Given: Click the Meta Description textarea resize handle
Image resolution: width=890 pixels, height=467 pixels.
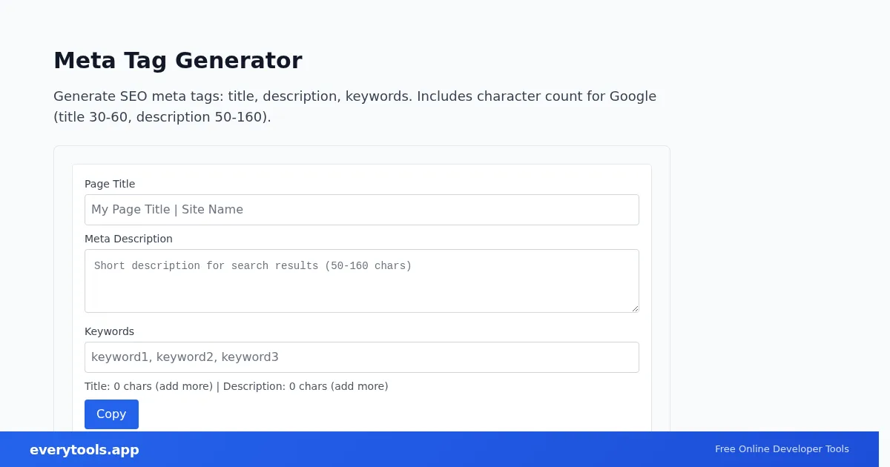Looking at the screenshot, I should tap(634, 308).
